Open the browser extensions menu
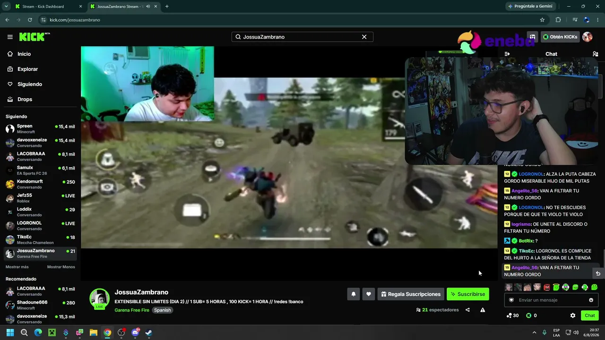 click(558, 20)
